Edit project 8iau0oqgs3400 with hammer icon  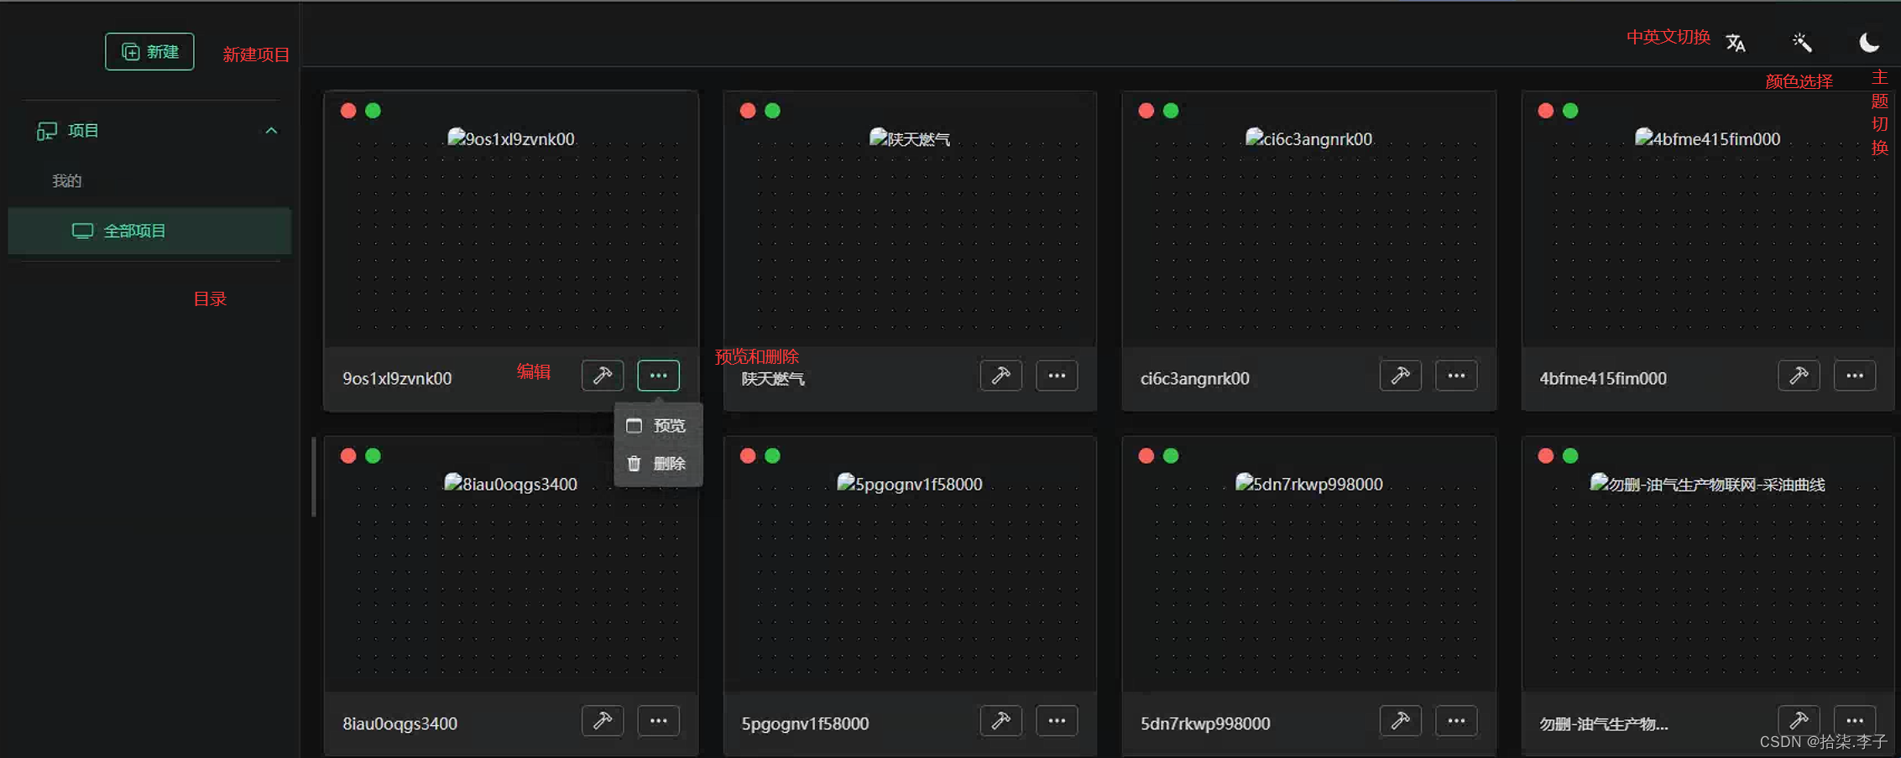click(x=603, y=721)
